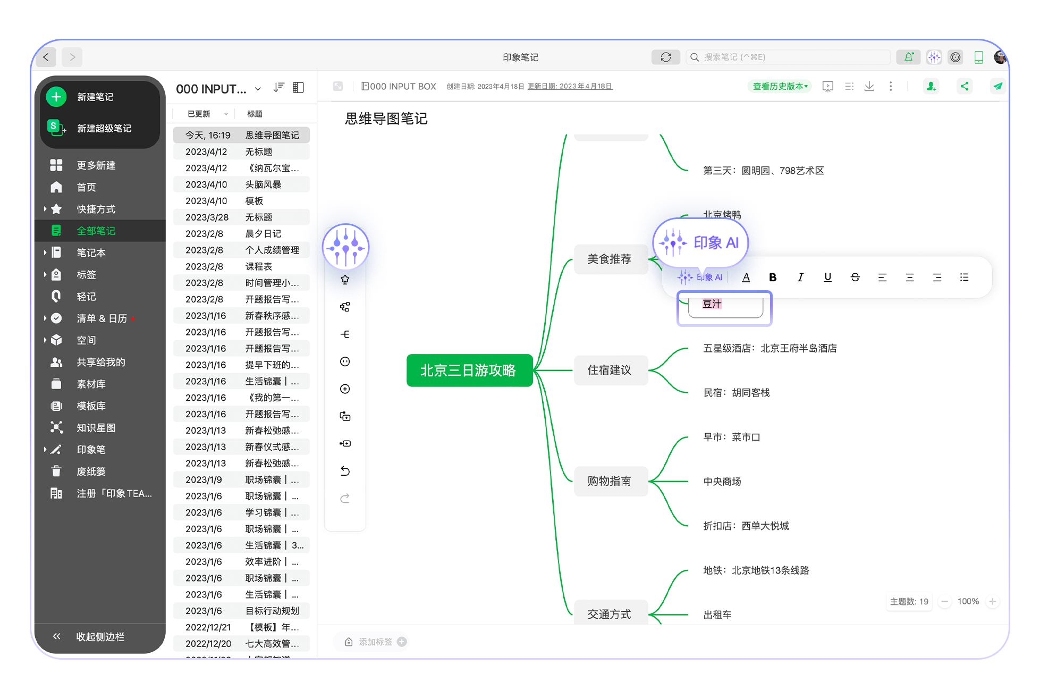Expand the 笔记本 tree
The width and height of the screenshot is (1040, 699).
point(45,252)
